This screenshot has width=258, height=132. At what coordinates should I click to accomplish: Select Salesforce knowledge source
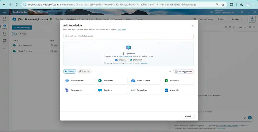point(112,90)
